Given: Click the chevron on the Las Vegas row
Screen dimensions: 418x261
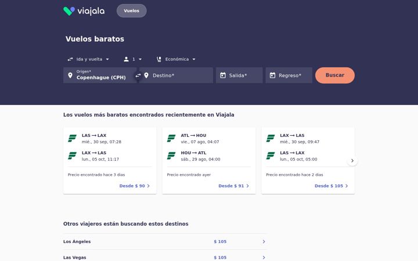Looking at the screenshot, I should (x=264, y=258).
